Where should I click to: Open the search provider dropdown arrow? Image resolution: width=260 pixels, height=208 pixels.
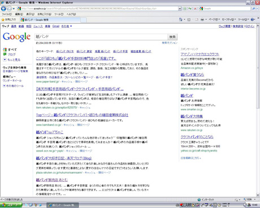click(x=257, y=8)
